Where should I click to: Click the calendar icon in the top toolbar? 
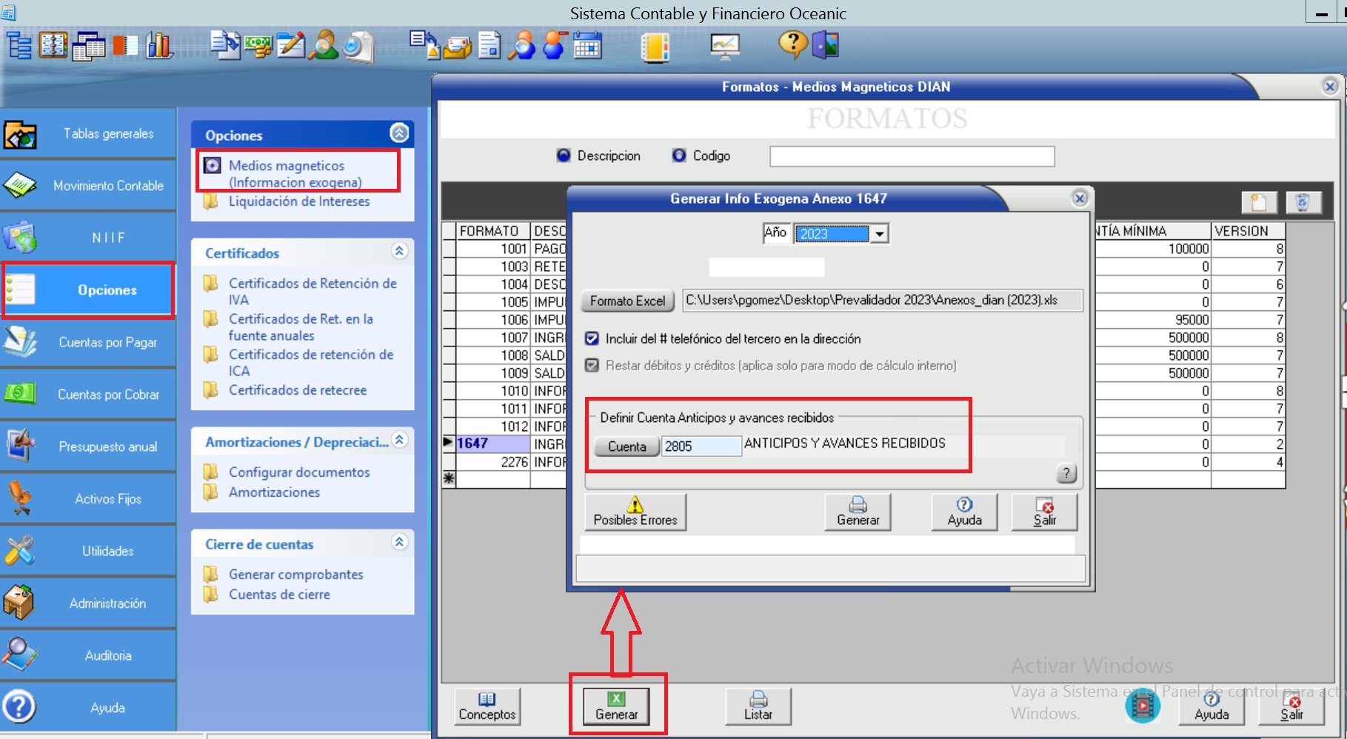tap(587, 46)
